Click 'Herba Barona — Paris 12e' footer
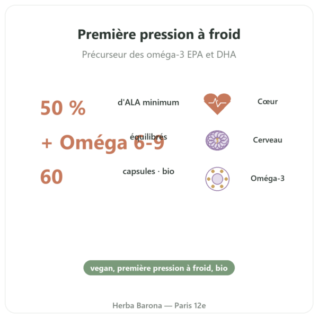Screen dimensions: 318x318 [x=159, y=305]
